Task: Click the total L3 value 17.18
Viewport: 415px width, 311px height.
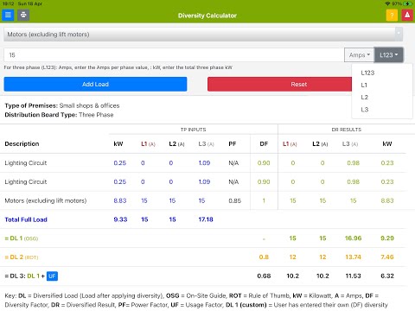Action: tap(206, 219)
